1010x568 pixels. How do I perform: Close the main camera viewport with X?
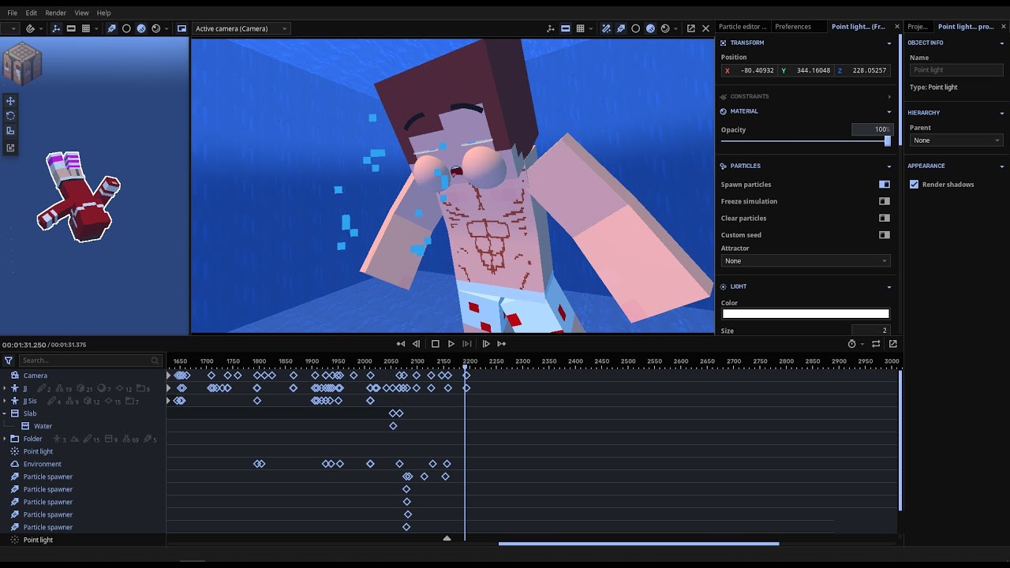(x=705, y=28)
